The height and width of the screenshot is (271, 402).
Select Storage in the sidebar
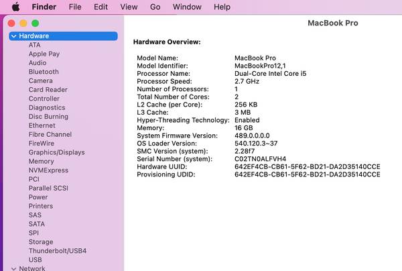[40, 242]
